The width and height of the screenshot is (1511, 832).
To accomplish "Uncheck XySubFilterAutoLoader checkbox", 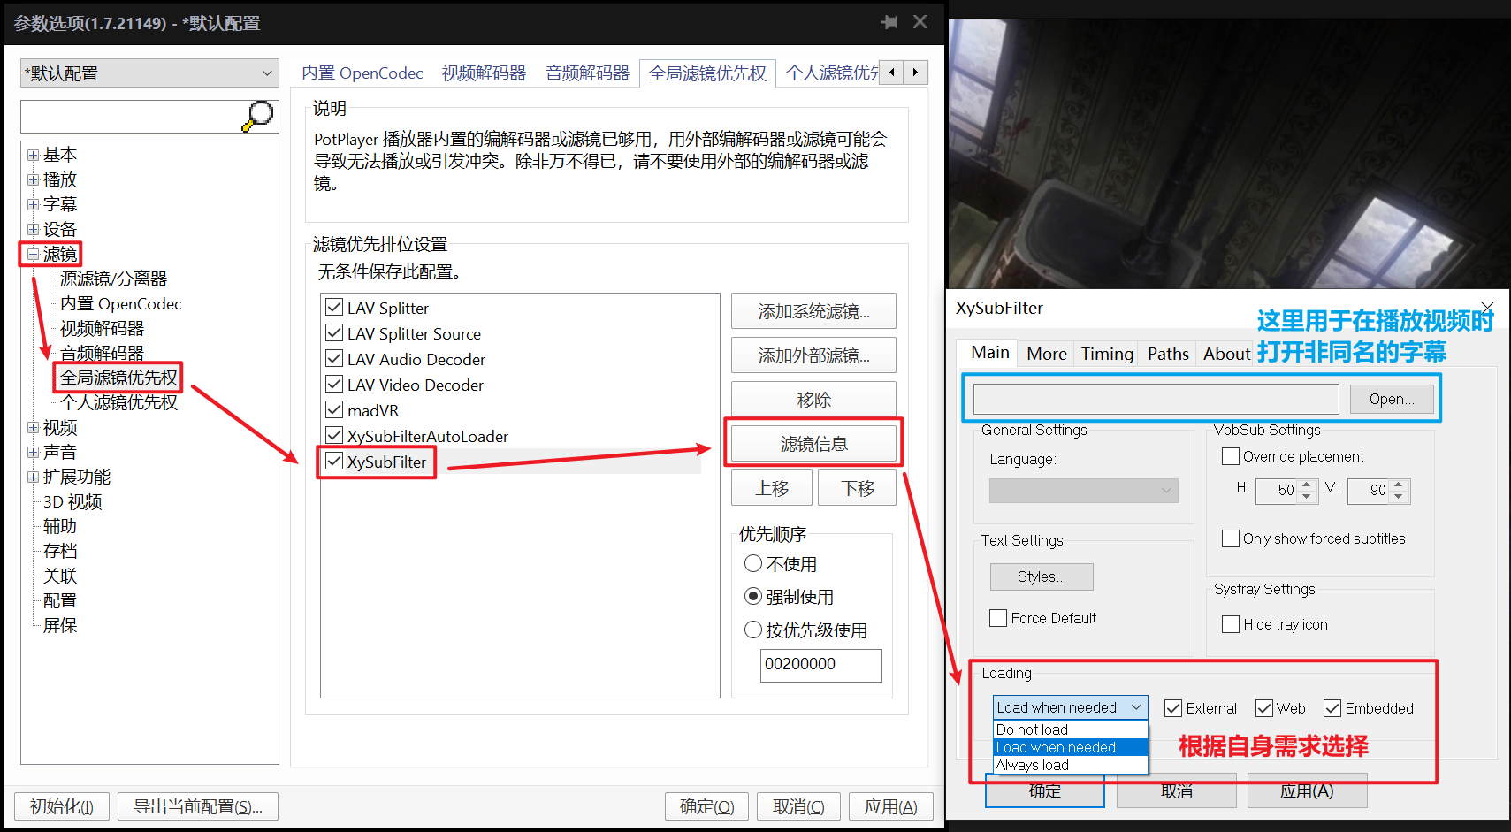I will click(x=334, y=436).
